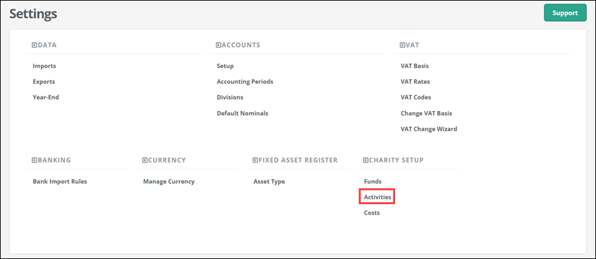Screen dimensions: 596x259
Task: Launch the VAT Change Wizard
Action: (x=429, y=129)
